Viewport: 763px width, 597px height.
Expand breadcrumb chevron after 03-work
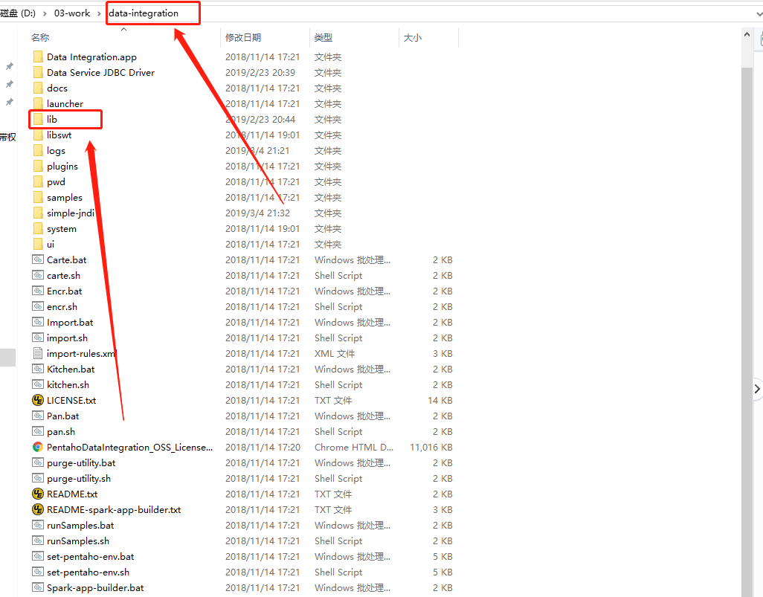99,13
